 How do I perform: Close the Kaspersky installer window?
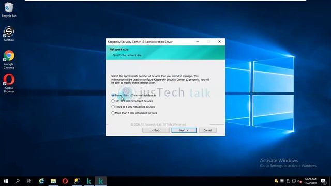(219, 42)
